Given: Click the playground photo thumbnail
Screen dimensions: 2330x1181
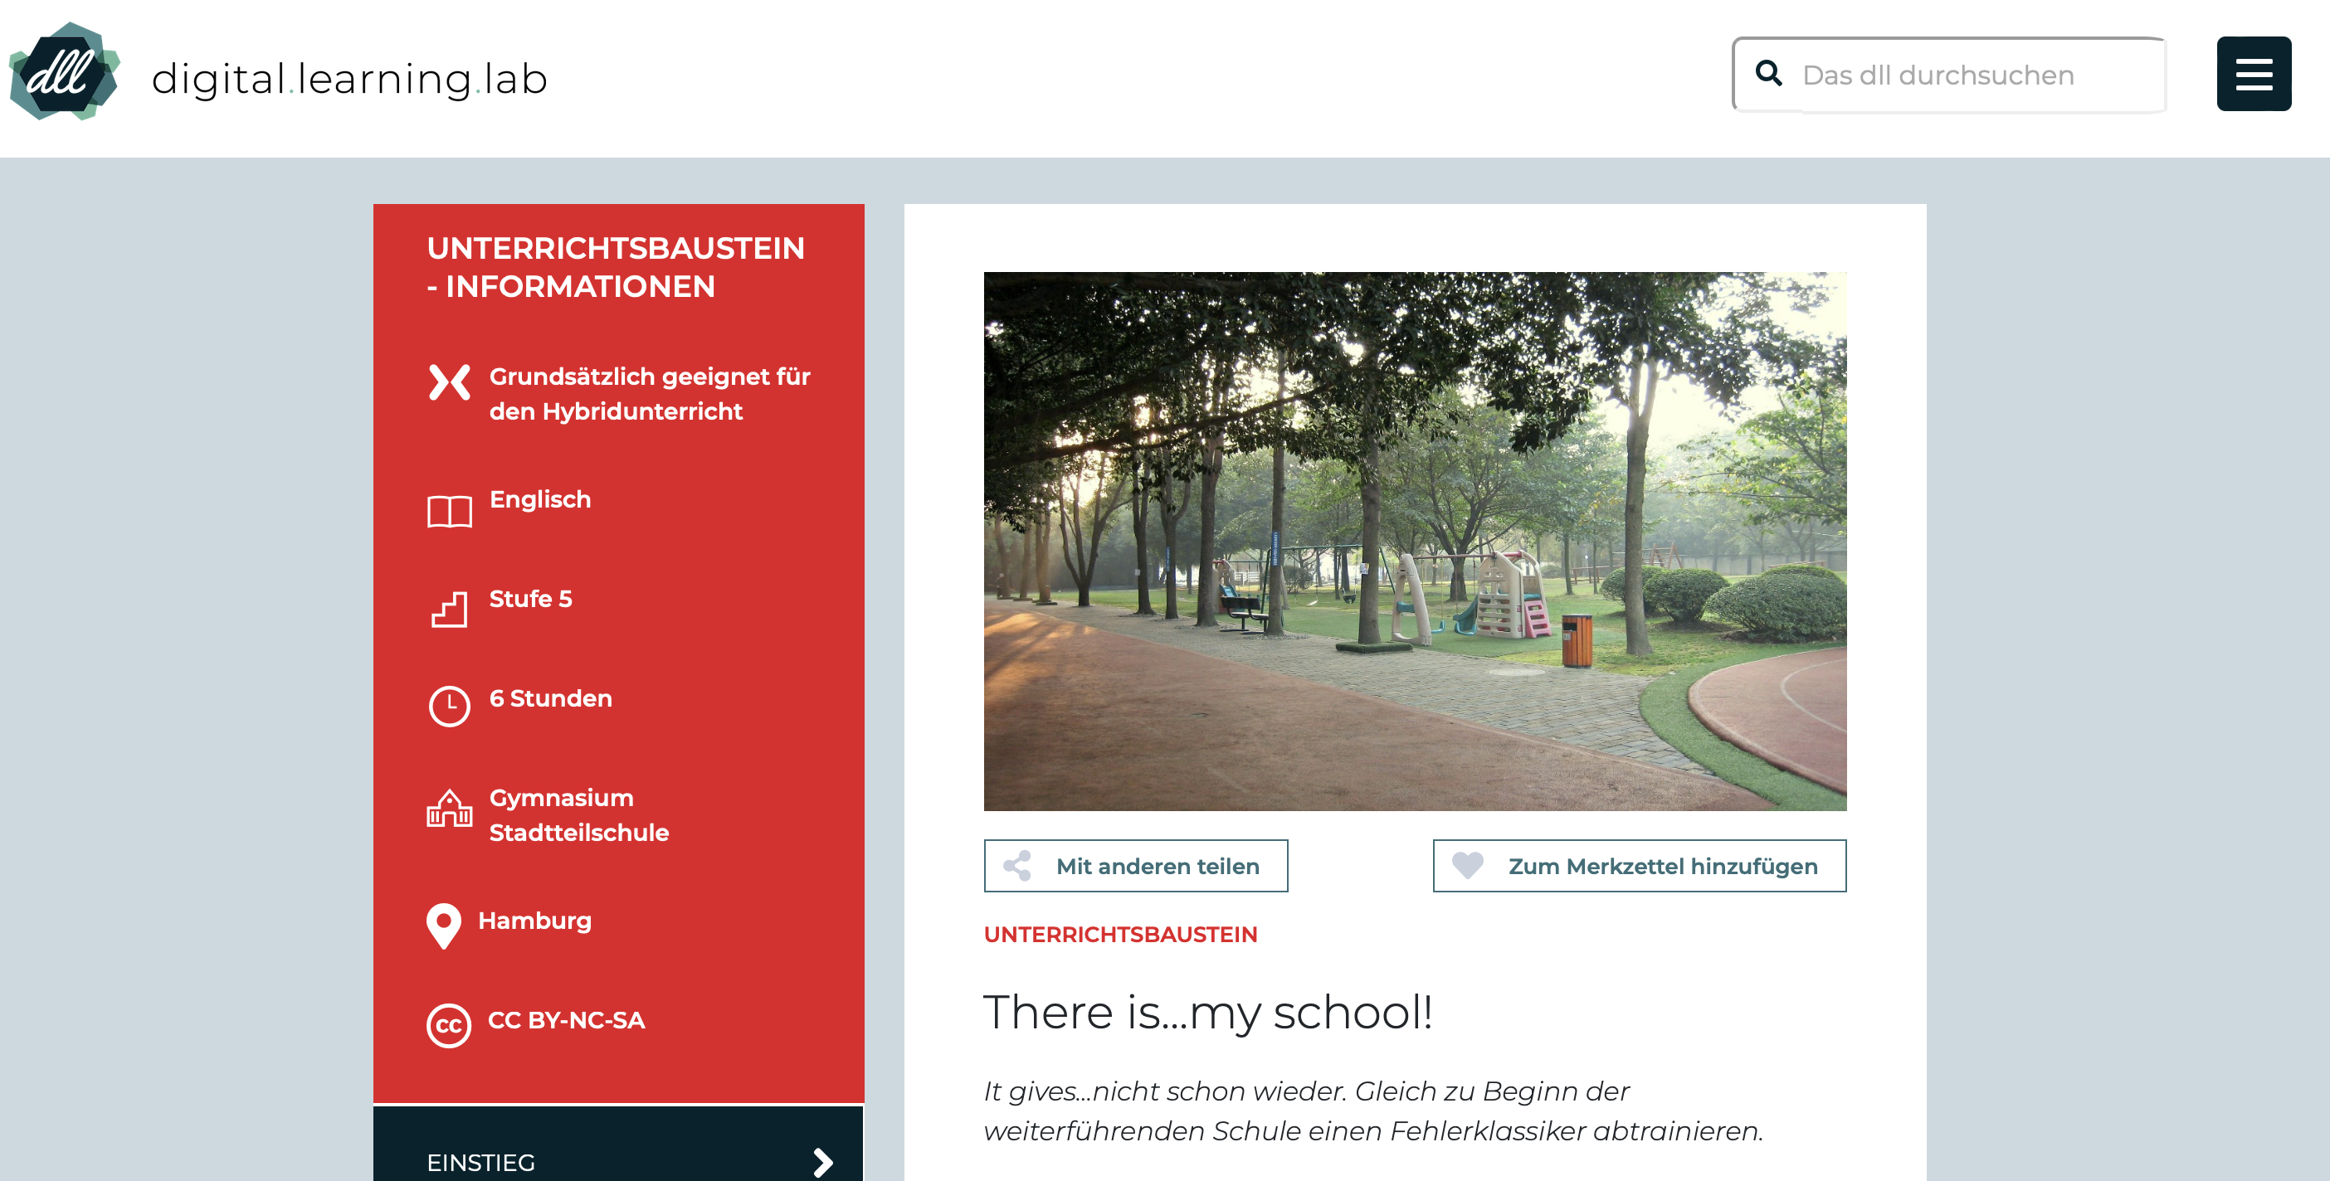Looking at the screenshot, I should click(1414, 541).
